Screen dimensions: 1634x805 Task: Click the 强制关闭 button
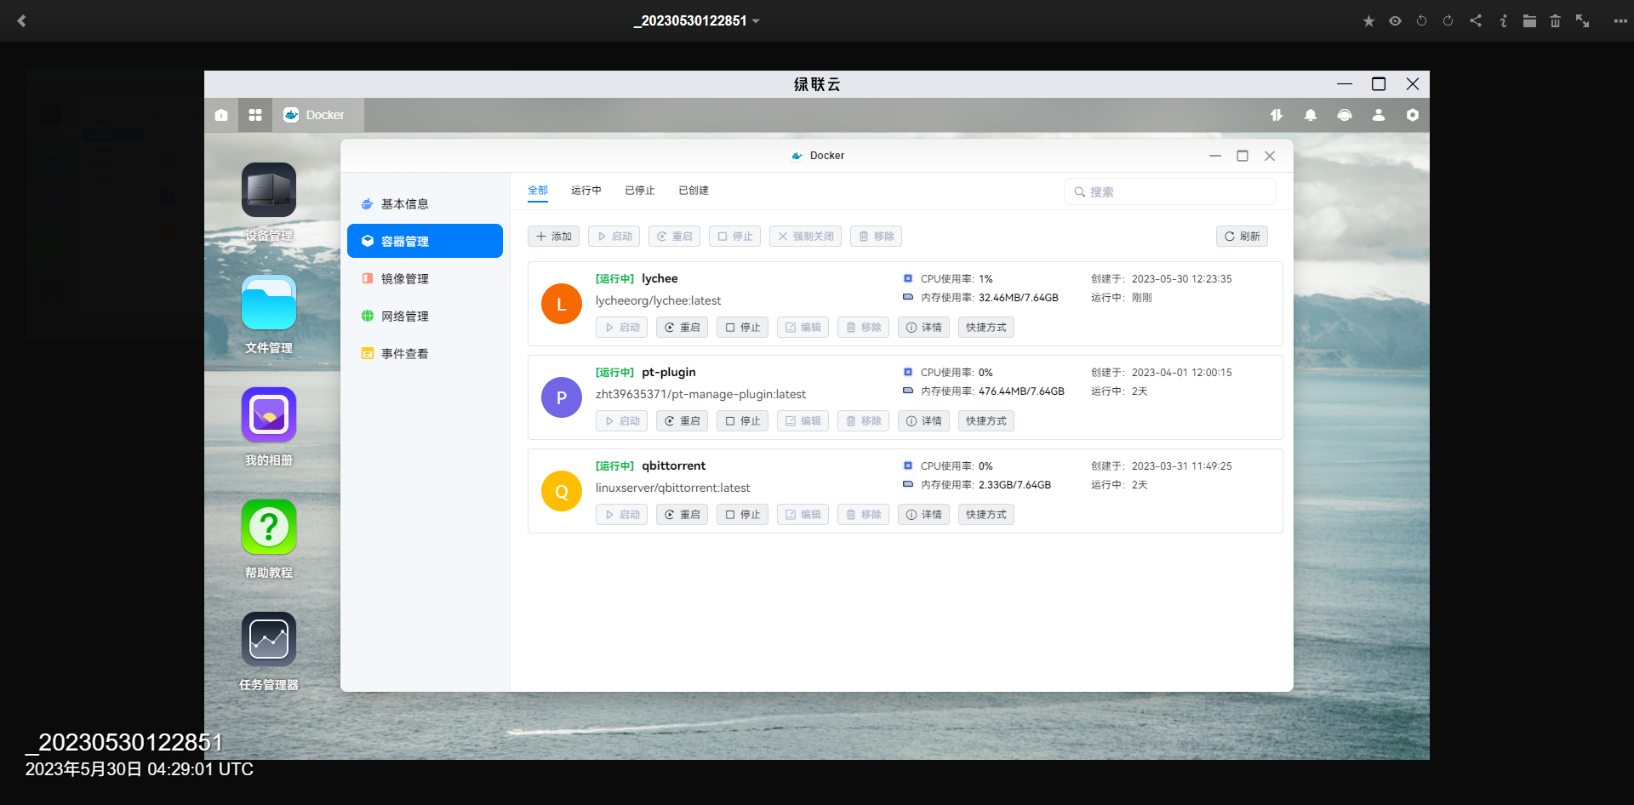click(x=805, y=237)
